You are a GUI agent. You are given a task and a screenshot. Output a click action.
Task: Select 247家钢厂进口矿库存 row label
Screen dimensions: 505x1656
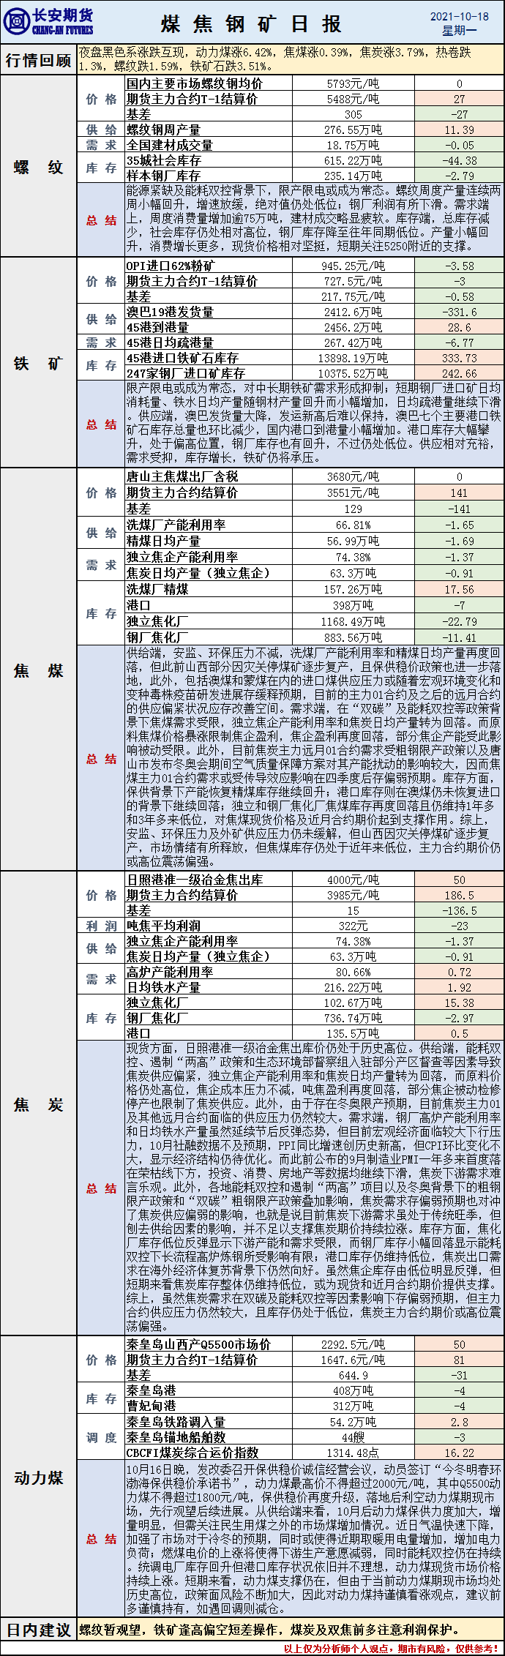click(185, 373)
